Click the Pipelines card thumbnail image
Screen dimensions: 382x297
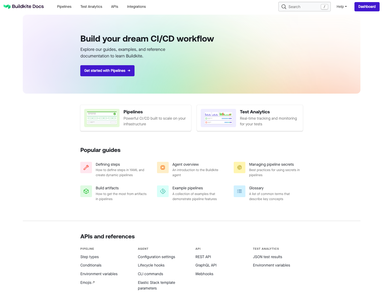(x=102, y=118)
